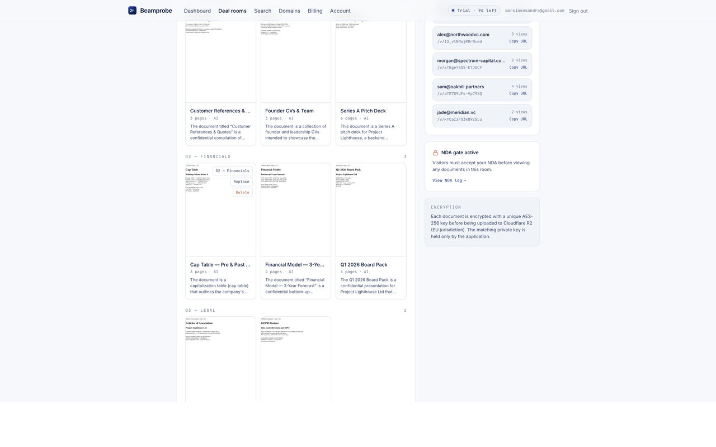The image size is (716, 447).
Task: Click the Series A Pitch Deck title
Action: click(x=363, y=111)
